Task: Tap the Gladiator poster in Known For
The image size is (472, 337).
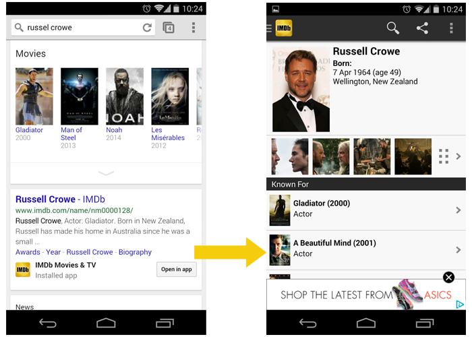Action: 280,210
